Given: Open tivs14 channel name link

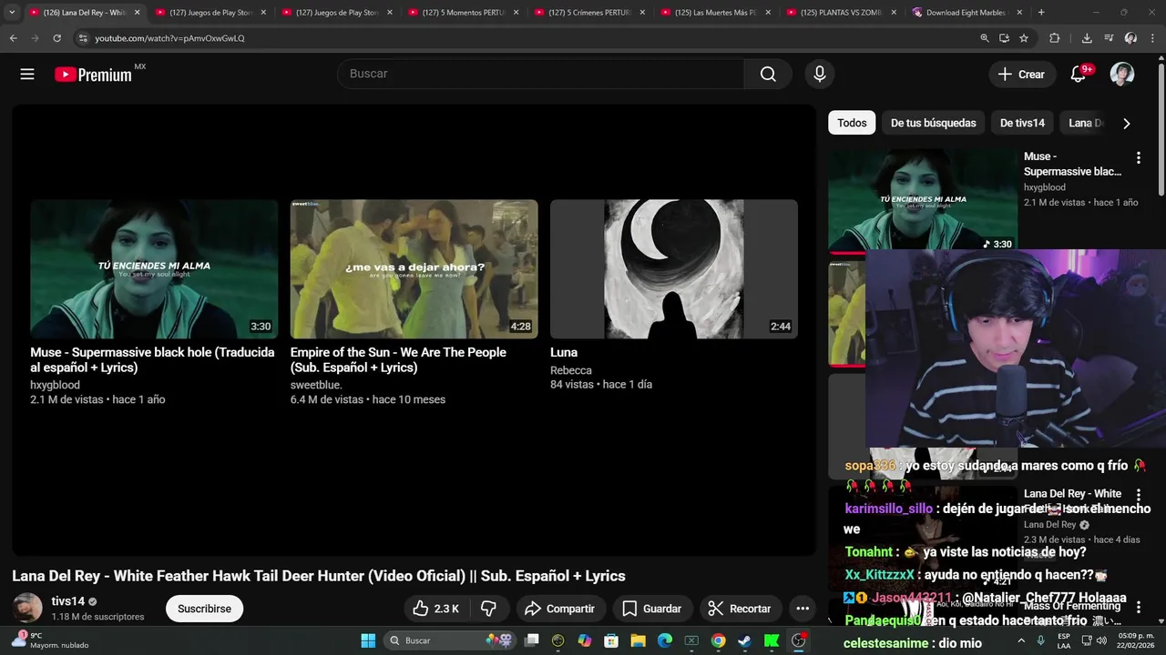Looking at the screenshot, I should click(x=68, y=601).
